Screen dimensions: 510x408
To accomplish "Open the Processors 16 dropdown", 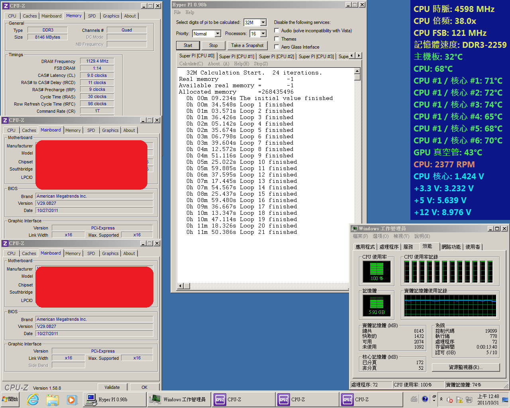I will coord(263,34).
